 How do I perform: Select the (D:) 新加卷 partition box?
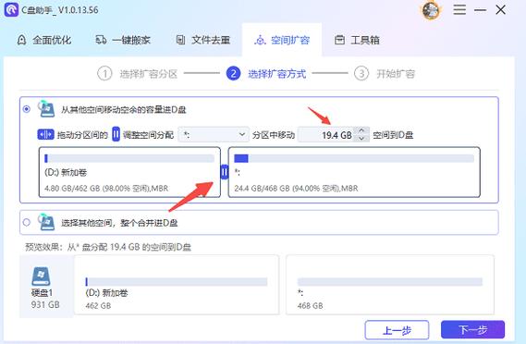point(129,172)
